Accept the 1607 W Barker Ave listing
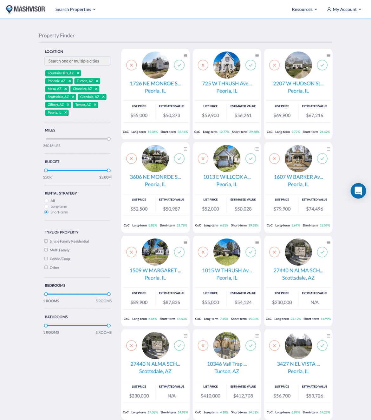371x420 pixels. pyautogui.click(x=322, y=159)
